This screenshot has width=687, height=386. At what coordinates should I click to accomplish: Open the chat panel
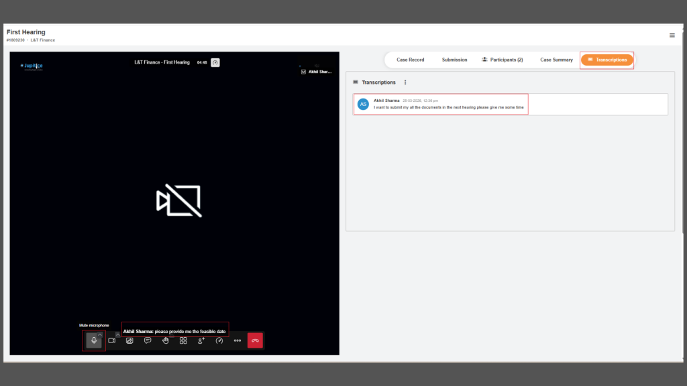pos(148,340)
